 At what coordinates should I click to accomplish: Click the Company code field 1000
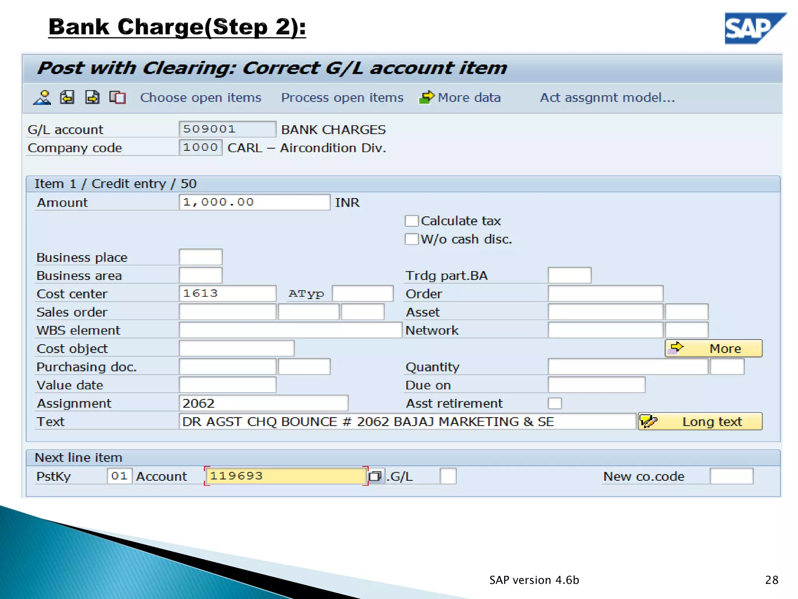[201, 147]
